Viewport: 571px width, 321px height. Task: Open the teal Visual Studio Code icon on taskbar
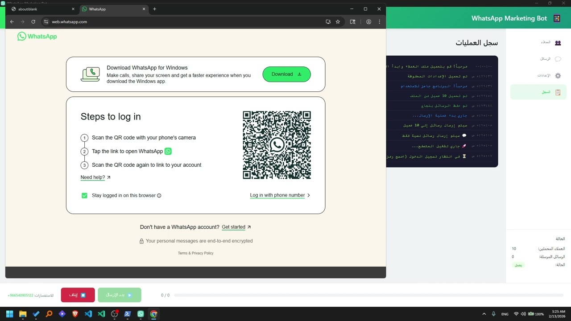coord(101,314)
